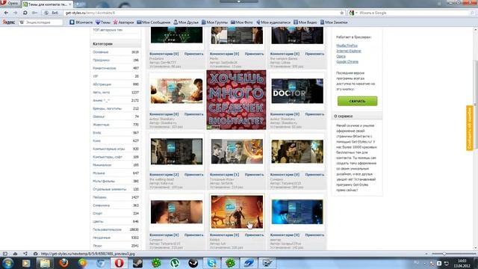Screen dimensions: 478x269
Task: Open the Мои Группы bookmark
Action: pos(214,22)
